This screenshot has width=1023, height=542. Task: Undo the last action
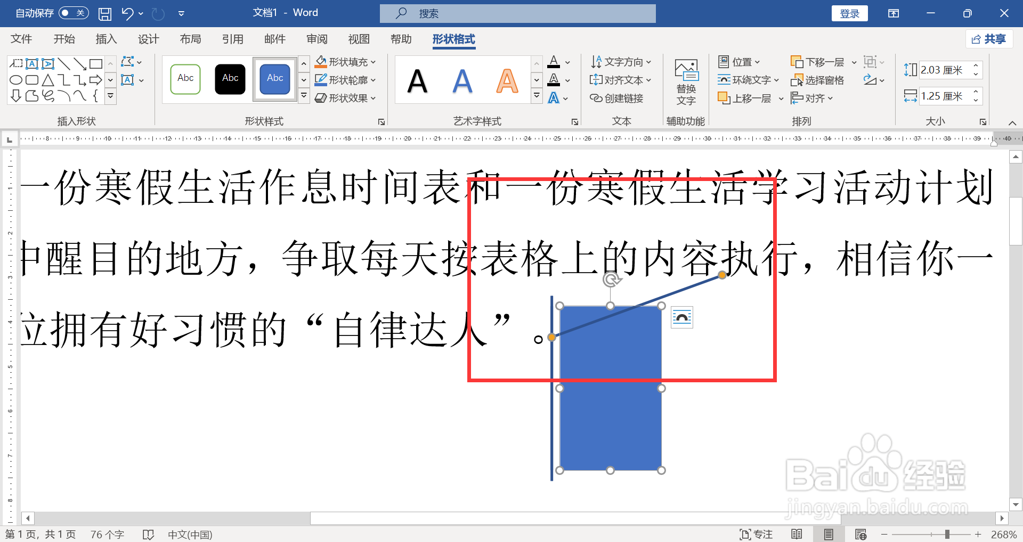[127, 13]
